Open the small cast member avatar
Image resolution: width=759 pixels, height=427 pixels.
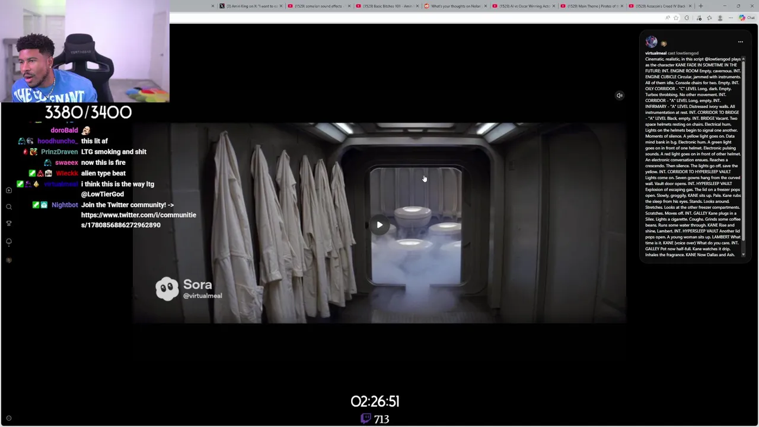pyautogui.click(x=664, y=43)
